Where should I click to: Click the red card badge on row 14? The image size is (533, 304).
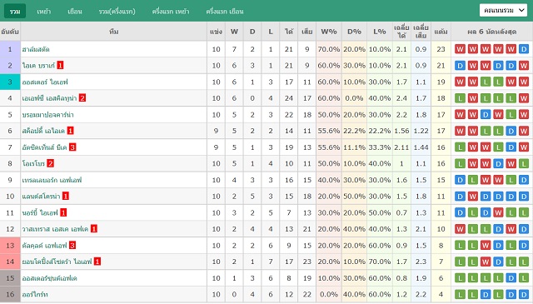click(97, 262)
